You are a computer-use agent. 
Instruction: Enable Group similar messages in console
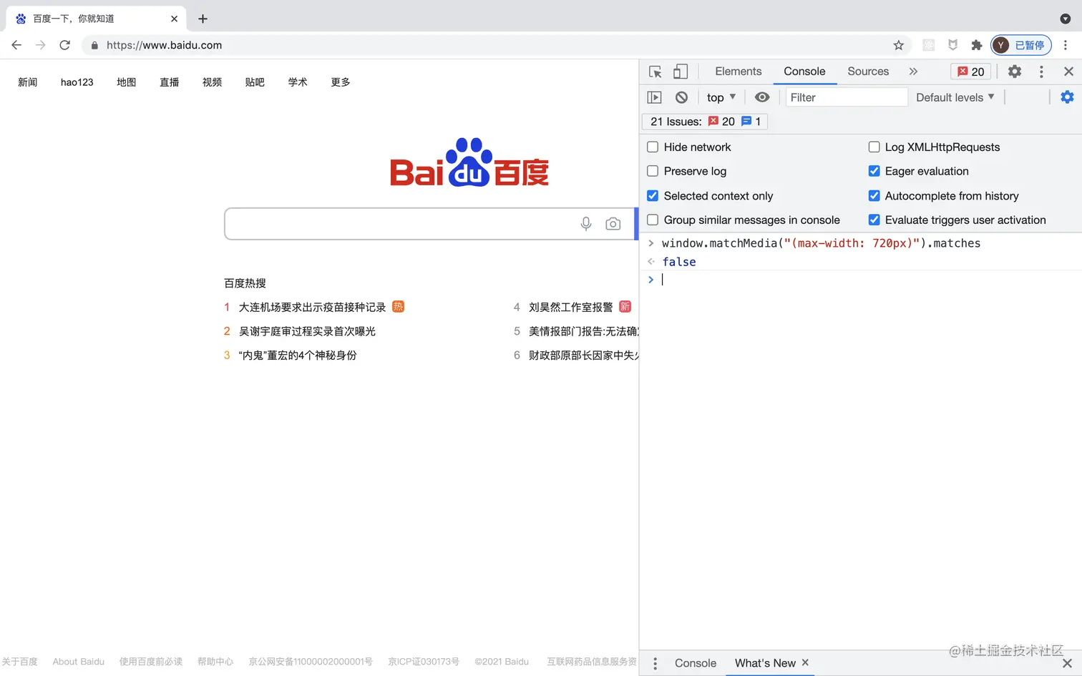pos(653,220)
